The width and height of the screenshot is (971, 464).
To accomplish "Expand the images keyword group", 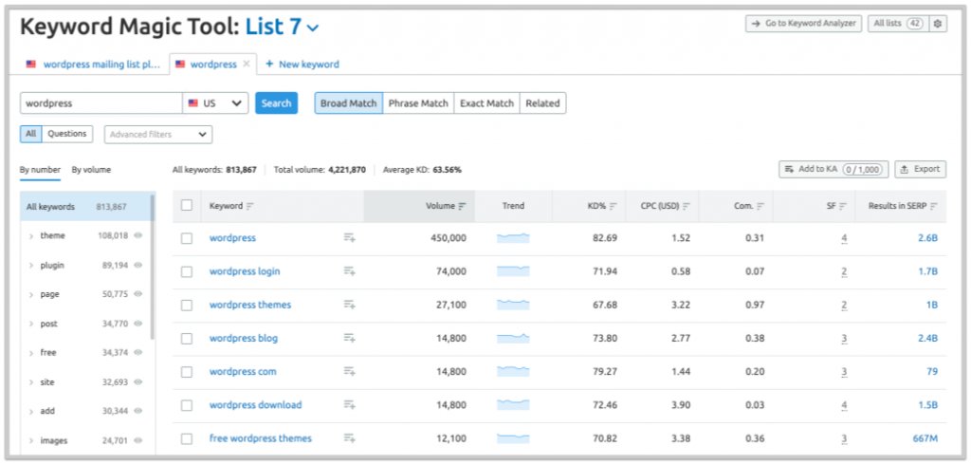I will (31, 441).
